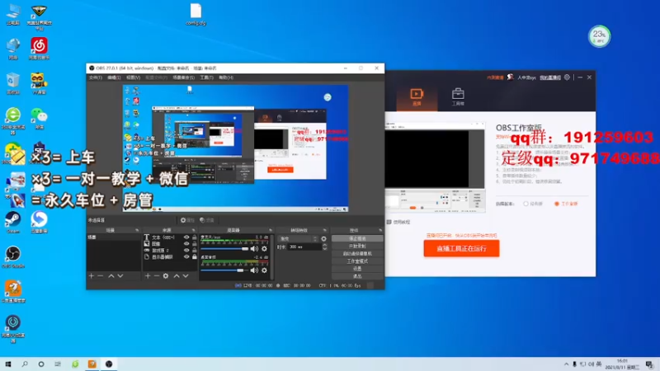This screenshot has width=660, height=371.
Task: Open the scene transition type dropdown
Action: (x=298, y=238)
